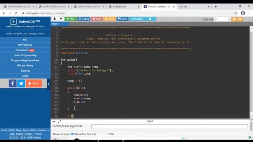Share on Twitter icon
Screen dimensions: 253x142
click(21, 83)
